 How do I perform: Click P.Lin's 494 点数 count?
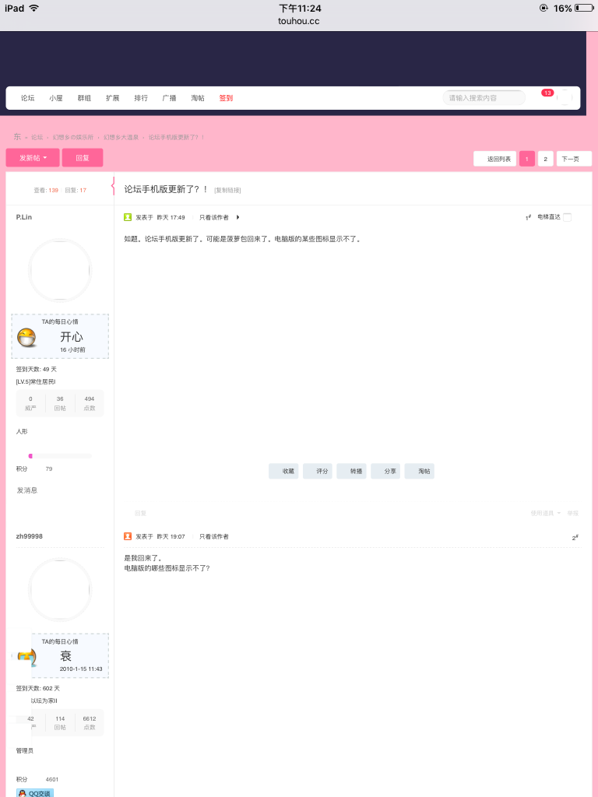pos(90,403)
